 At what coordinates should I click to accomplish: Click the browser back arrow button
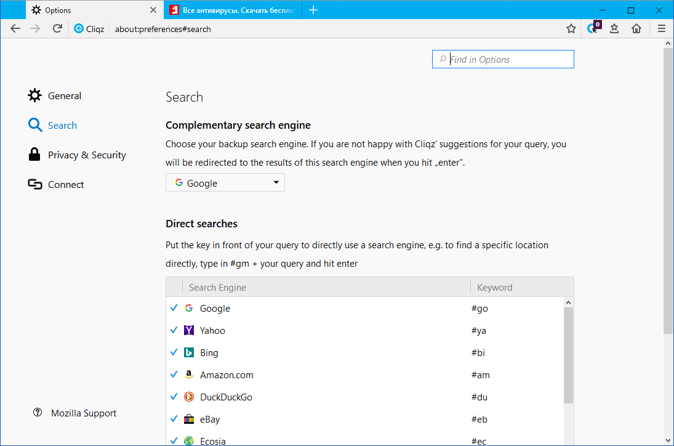[15, 28]
